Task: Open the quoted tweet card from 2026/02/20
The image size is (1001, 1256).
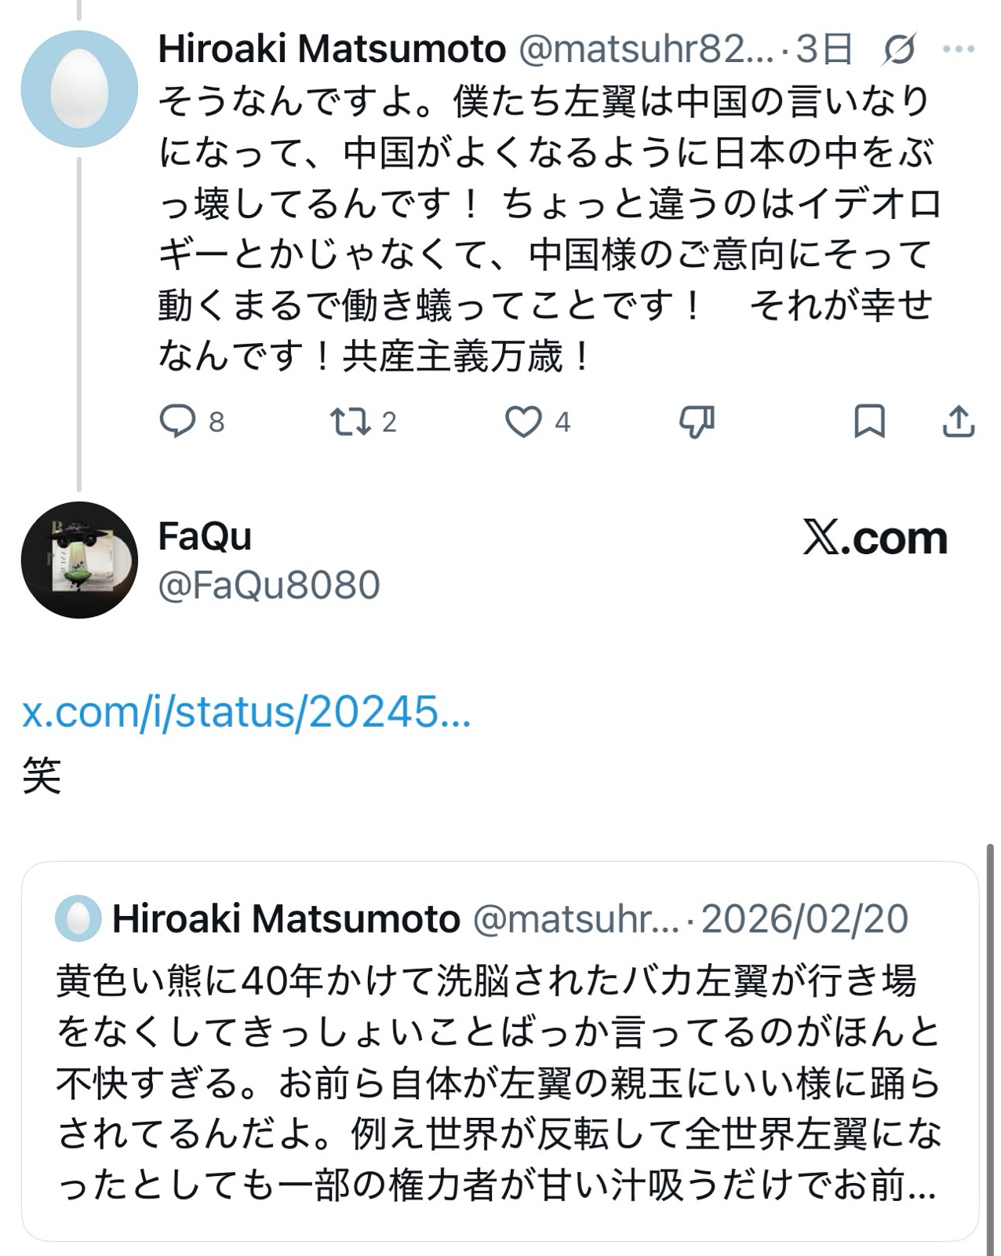Action: pos(499,1083)
